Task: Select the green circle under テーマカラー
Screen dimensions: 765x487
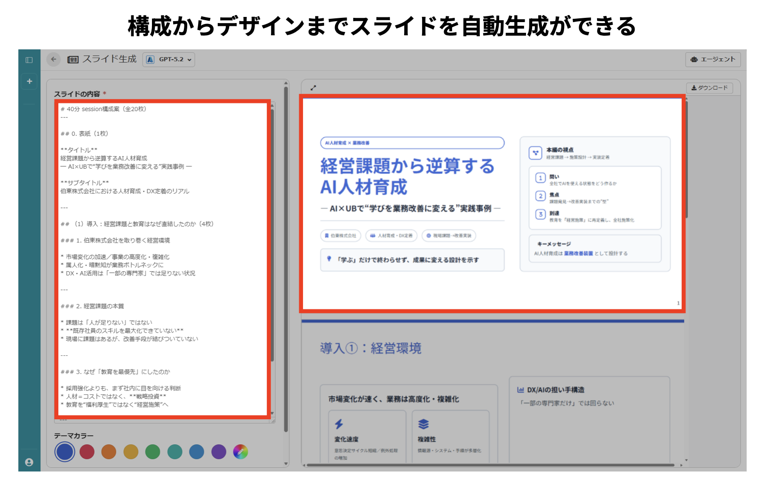Action: pos(153,452)
